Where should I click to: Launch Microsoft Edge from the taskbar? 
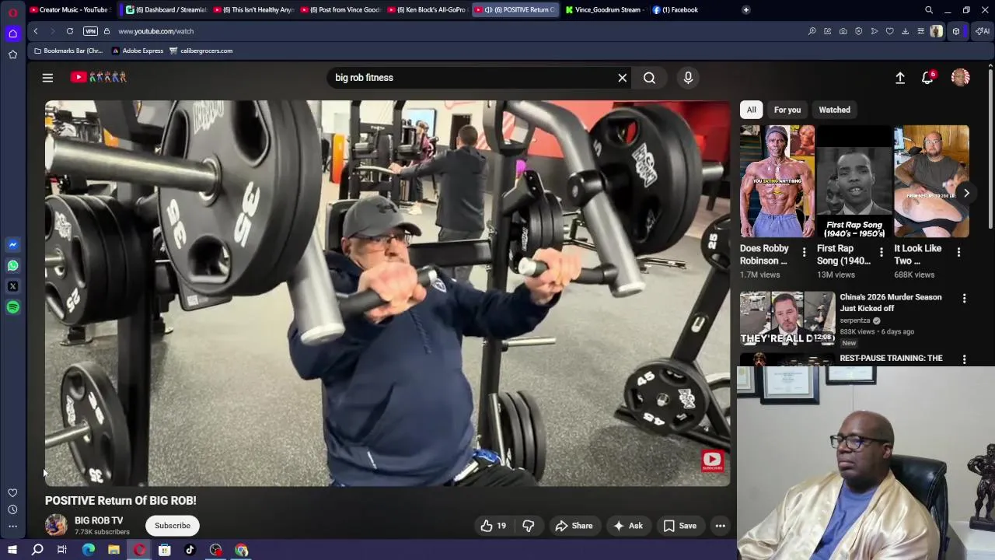(89, 550)
